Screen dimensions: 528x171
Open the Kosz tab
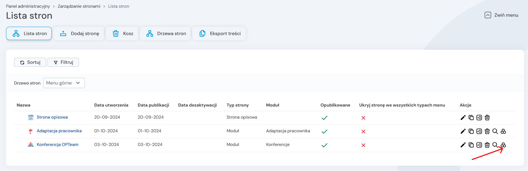(x=122, y=33)
